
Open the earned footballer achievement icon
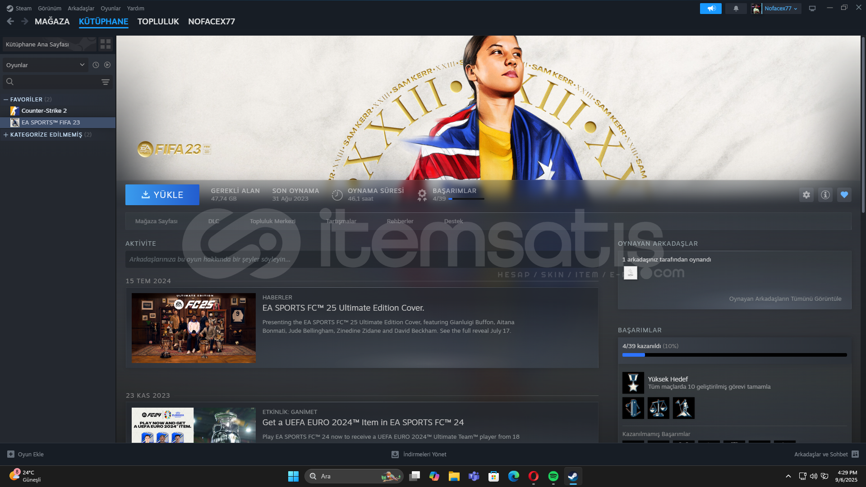684,408
